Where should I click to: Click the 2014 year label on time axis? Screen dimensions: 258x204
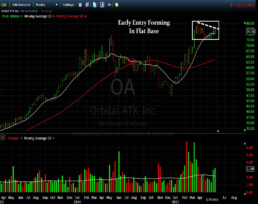click(77, 202)
